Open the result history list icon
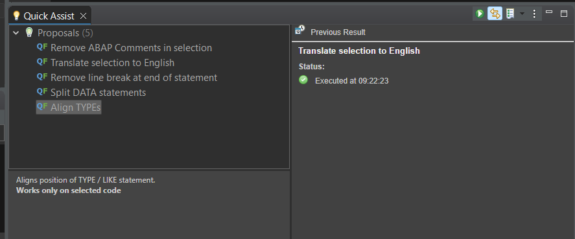Viewport: 575px width, 239px height. pos(510,14)
